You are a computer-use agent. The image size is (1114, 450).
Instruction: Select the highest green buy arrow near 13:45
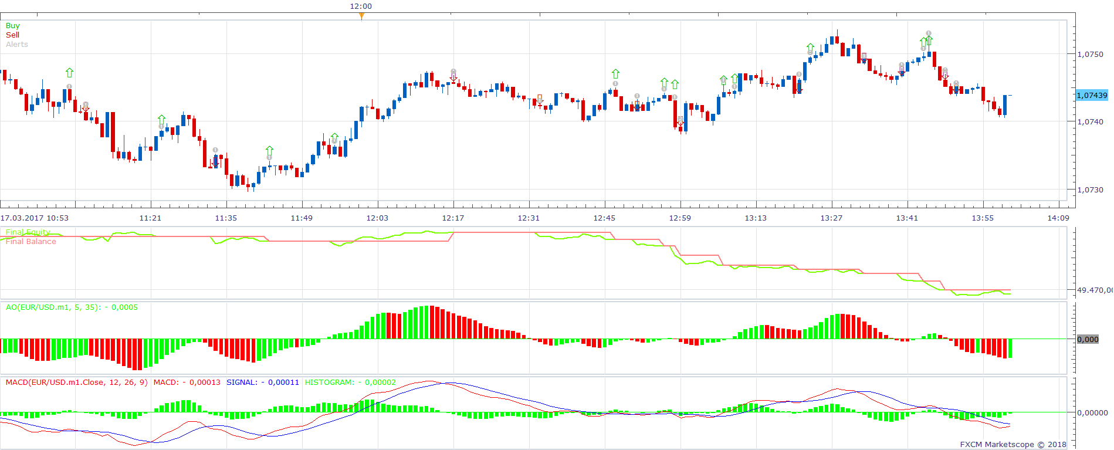click(x=929, y=40)
